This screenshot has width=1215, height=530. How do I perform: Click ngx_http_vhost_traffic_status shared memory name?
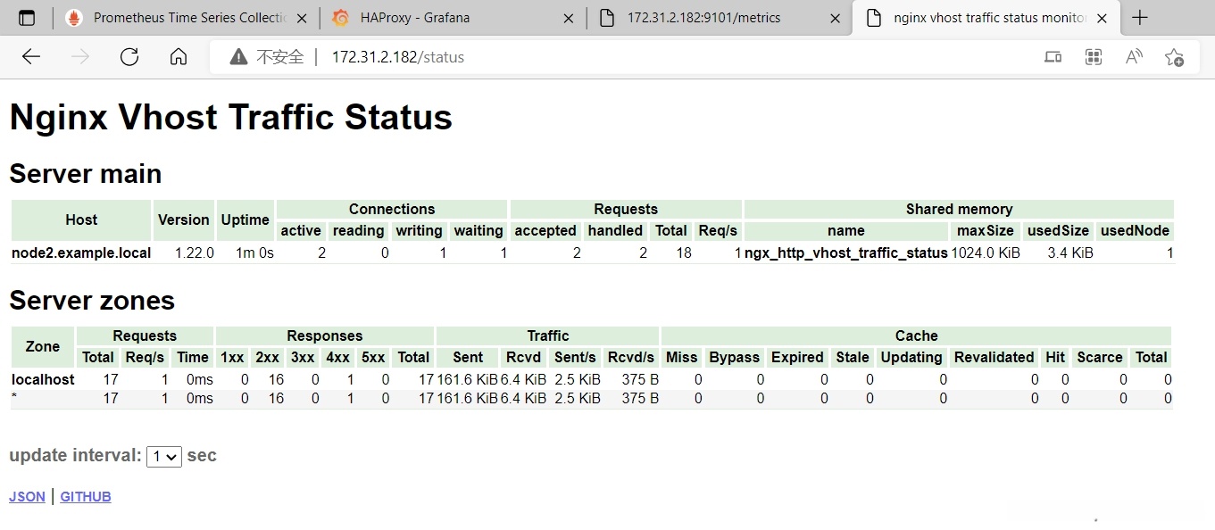[845, 253]
